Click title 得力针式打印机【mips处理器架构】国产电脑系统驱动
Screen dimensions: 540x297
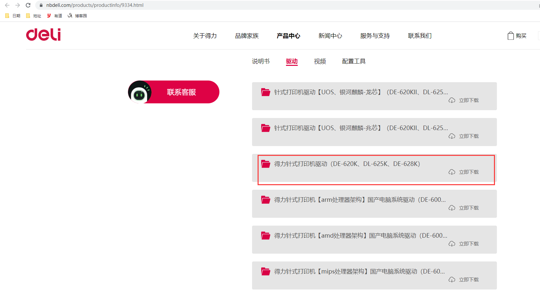(x=359, y=272)
